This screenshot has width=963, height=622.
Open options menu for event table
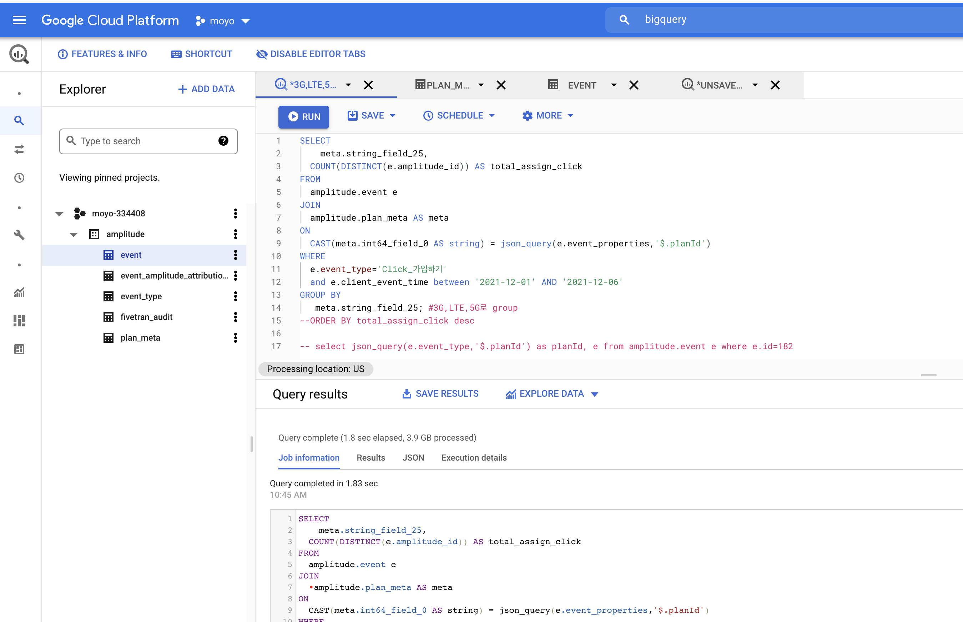click(236, 255)
